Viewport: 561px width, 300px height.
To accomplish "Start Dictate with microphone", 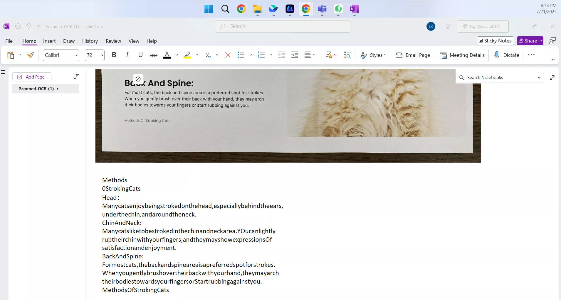I will 507,55.
